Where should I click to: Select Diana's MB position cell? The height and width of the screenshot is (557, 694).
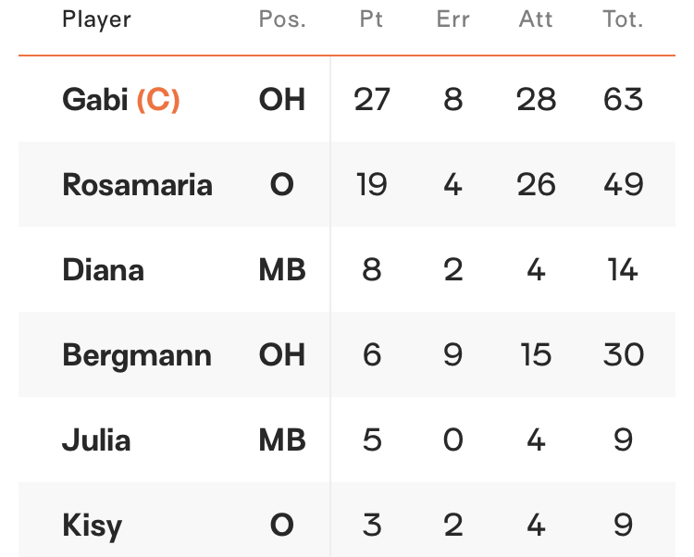282,269
